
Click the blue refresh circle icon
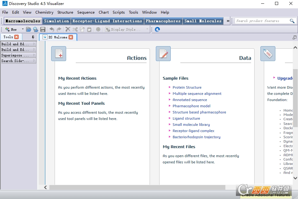(x=157, y=29)
